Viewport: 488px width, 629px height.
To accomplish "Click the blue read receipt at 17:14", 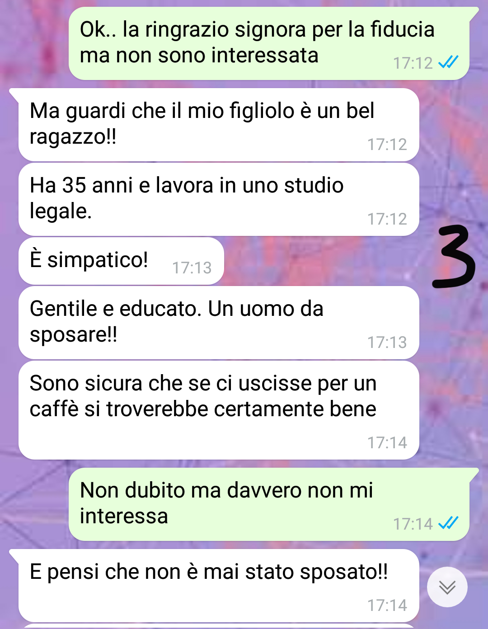I will tap(448, 523).
